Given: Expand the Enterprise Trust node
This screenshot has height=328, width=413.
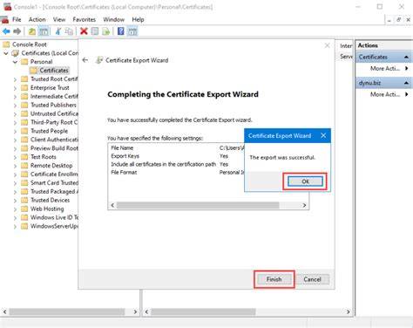Looking at the screenshot, I should (15, 88).
